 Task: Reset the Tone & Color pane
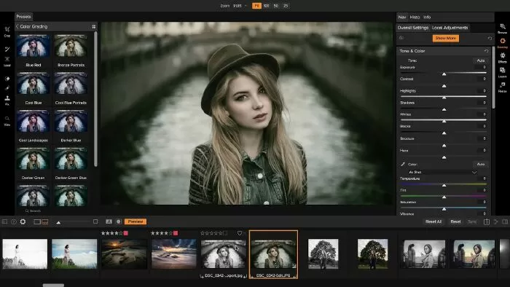click(486, 51)
